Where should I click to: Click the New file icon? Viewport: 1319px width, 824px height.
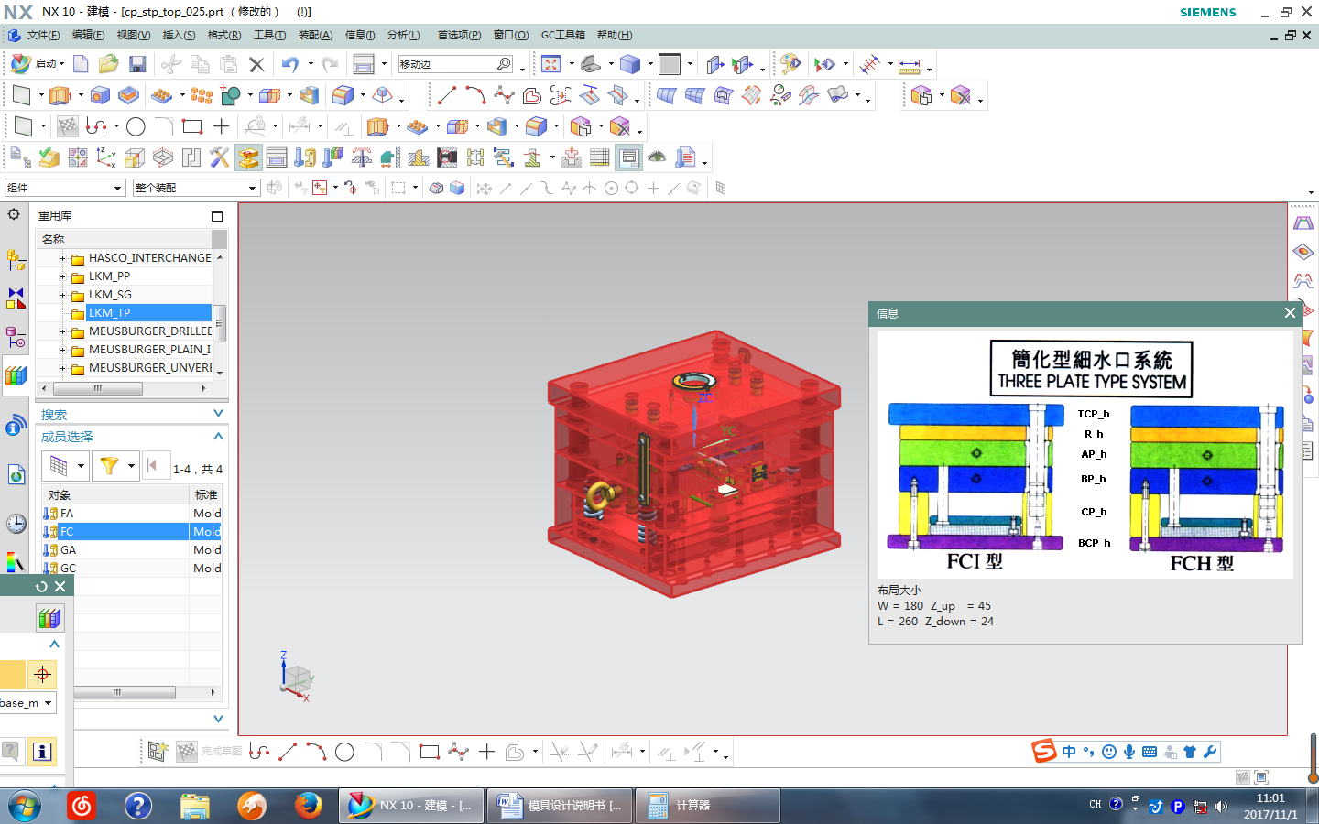(81, 64)
